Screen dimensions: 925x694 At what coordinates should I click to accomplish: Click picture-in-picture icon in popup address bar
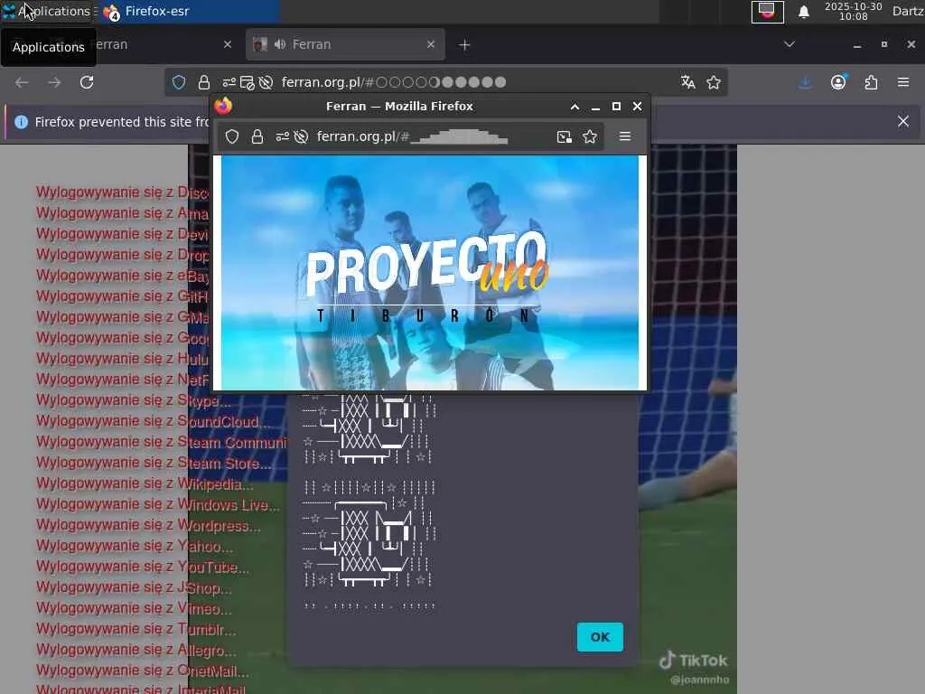click(564, 137)
